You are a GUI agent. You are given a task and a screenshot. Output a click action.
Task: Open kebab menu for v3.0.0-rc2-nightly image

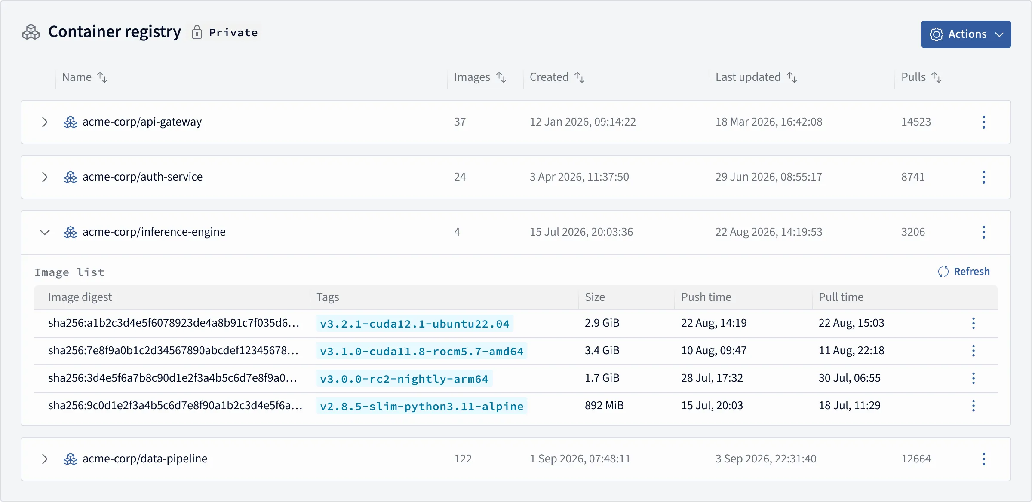[x=974, y=378]
